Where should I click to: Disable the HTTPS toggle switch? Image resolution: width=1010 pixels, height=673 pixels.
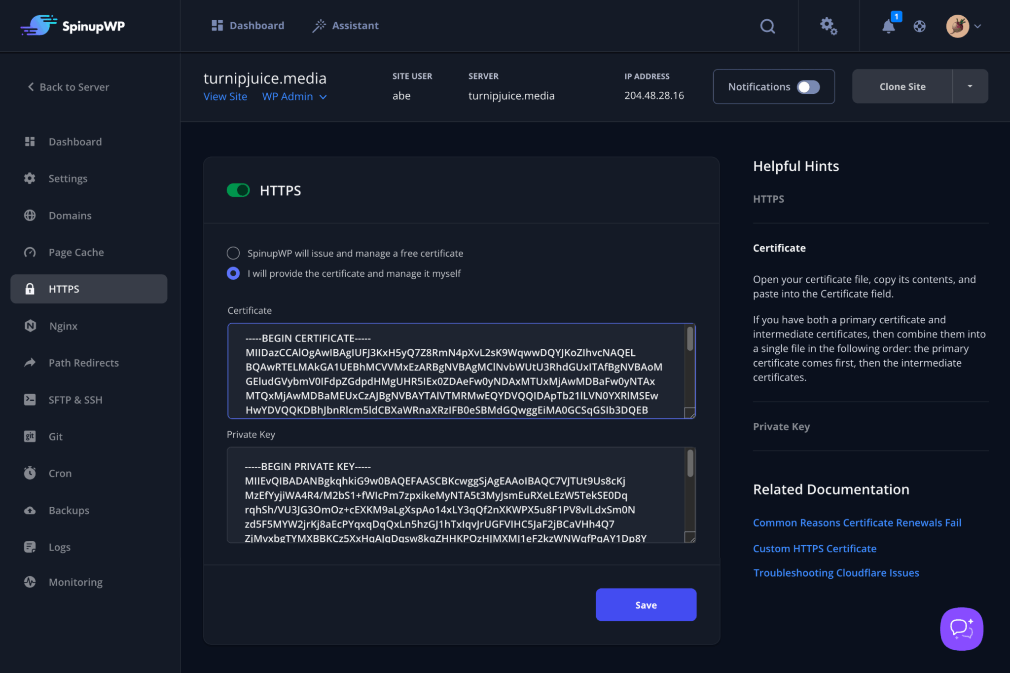click(238, 190)
